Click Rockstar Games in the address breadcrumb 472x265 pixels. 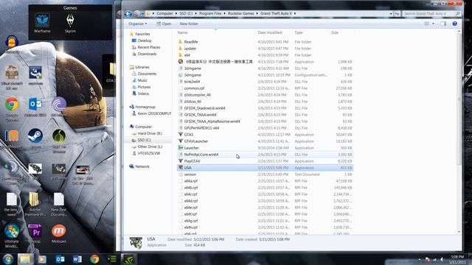pyautogui.click(x=240, y=13)
